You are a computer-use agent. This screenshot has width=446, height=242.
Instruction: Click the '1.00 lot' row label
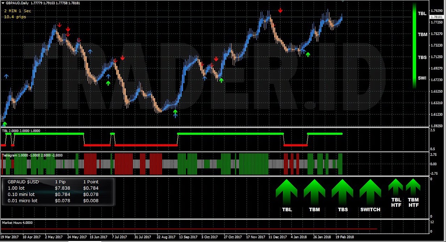[16, 188]
